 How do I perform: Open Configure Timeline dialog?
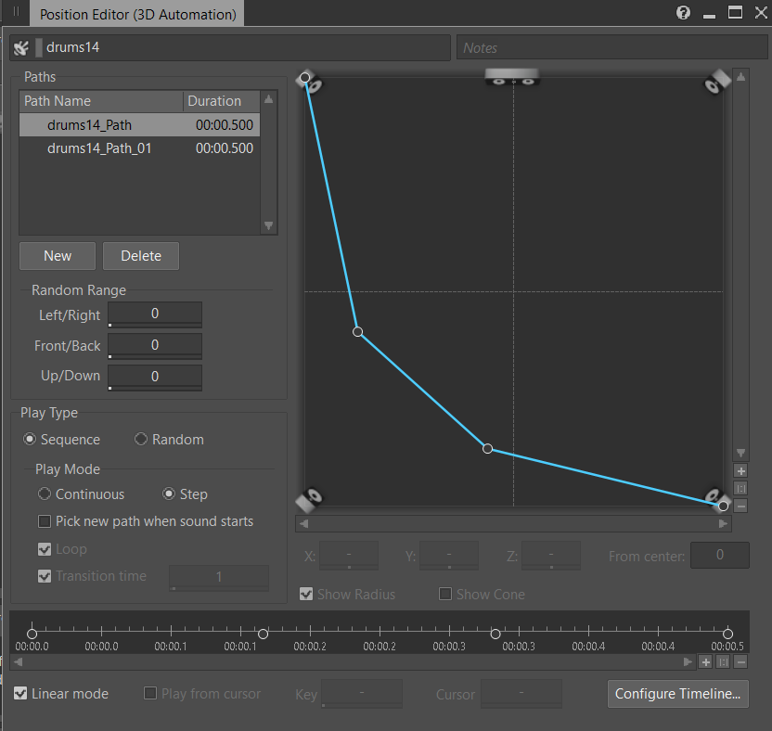678,694
